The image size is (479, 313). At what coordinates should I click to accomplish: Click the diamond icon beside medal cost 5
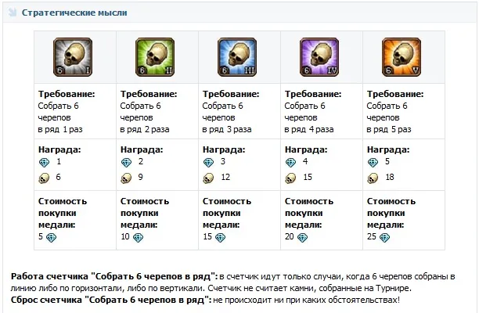coord(51,236)
